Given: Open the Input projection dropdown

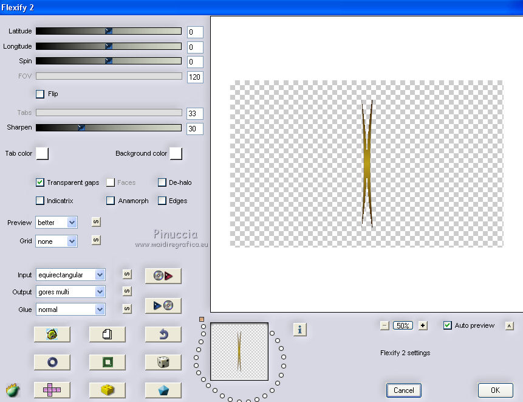Looking at the screenshot, I should click(70, 275).
